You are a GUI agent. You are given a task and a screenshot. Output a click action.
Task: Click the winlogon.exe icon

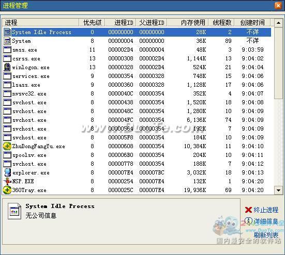pos(7,67)
